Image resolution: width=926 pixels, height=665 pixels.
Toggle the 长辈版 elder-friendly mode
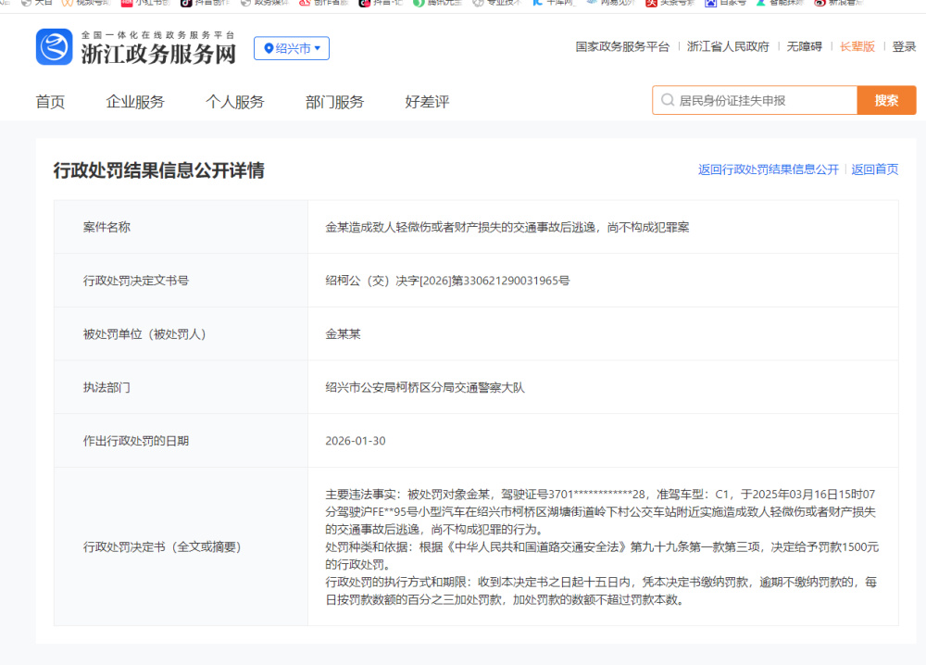click(x=857, y=46)
